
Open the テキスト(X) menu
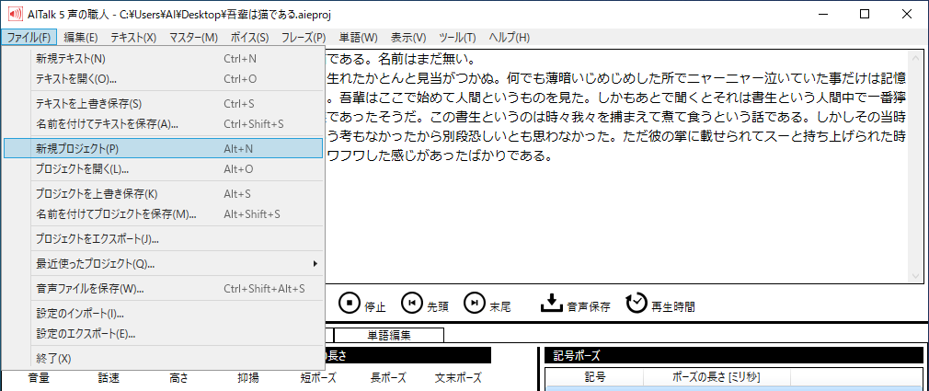[x=133, y=38]
